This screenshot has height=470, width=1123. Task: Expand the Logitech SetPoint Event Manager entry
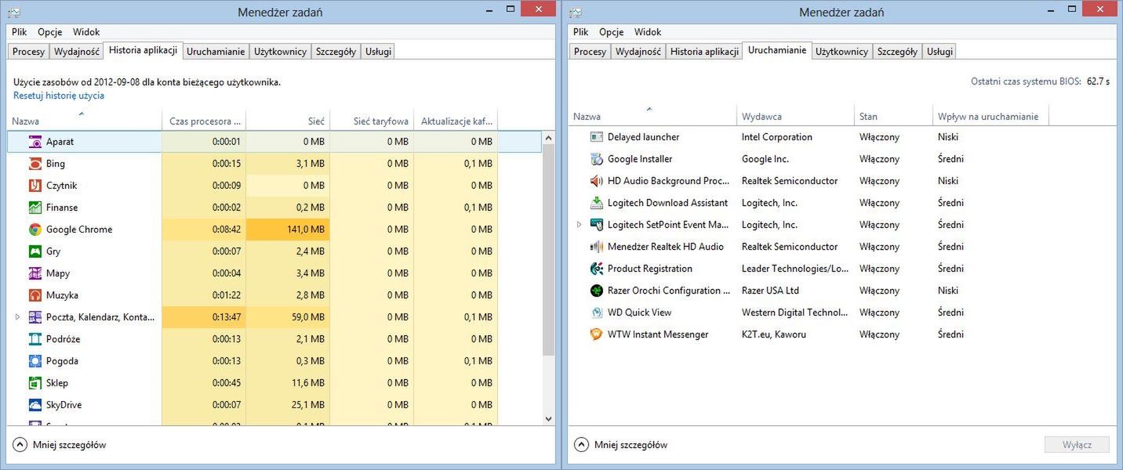click(x=579, y=225)
